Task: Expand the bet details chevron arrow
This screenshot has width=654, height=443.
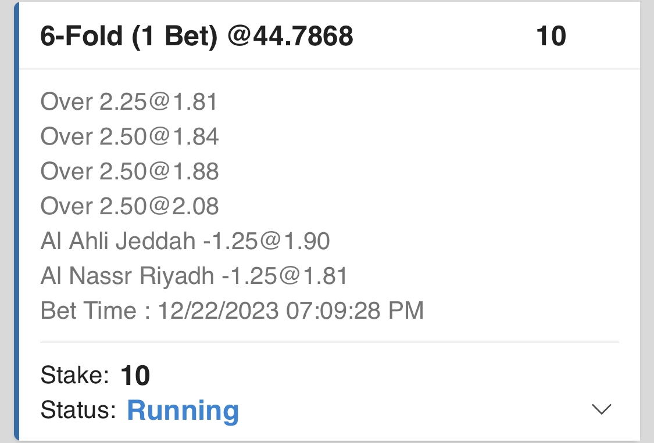Action: point(601,409)
